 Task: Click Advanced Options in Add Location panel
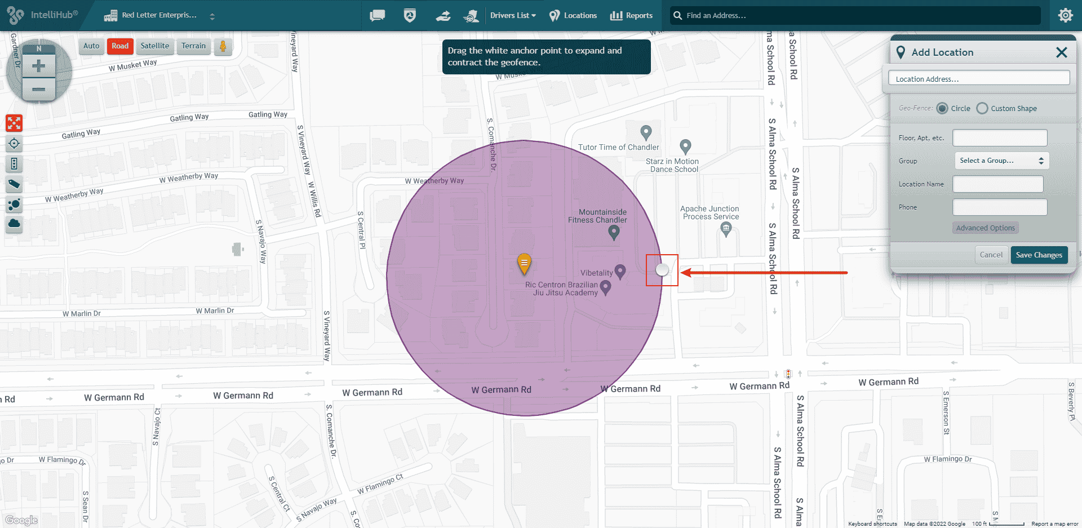click(x=985, y=228)
